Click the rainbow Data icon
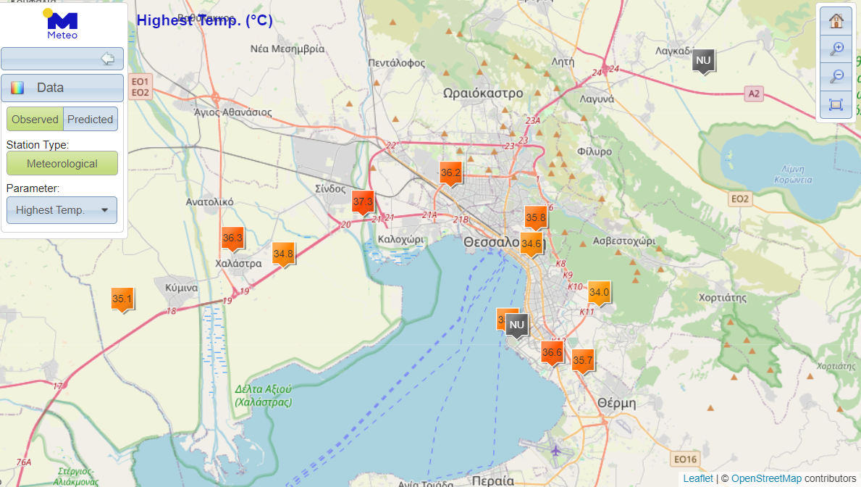Image resolution: width=861 pixels, height=487 pixels. (x=17, y=88)
